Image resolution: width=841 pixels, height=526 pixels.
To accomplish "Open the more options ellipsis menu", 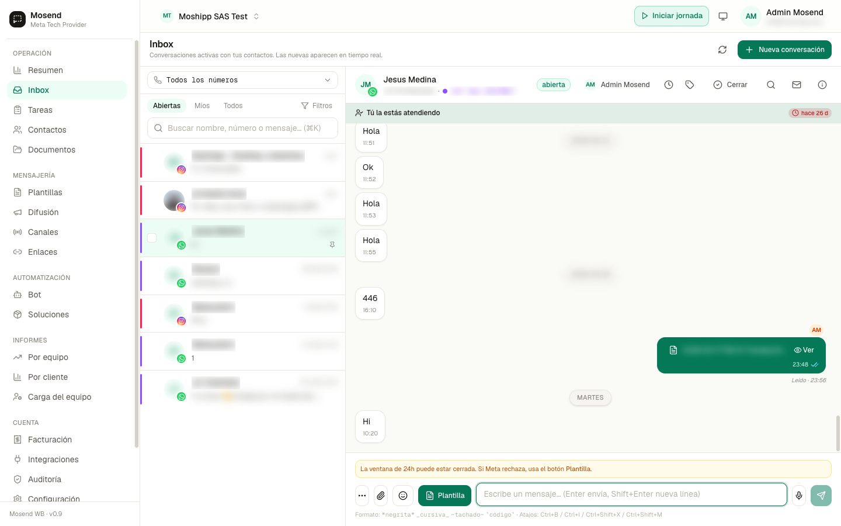I will (362, 496).
